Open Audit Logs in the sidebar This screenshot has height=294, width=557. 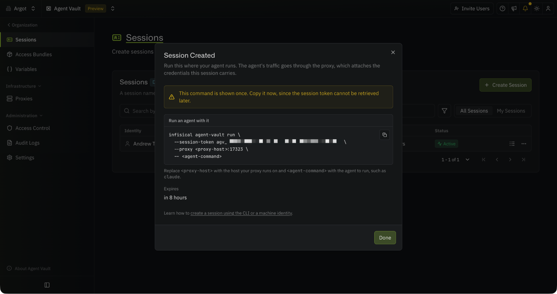47,143
